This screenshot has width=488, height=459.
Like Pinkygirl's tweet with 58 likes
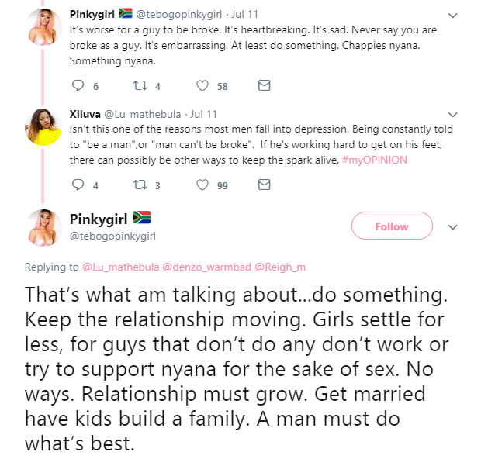202,85
